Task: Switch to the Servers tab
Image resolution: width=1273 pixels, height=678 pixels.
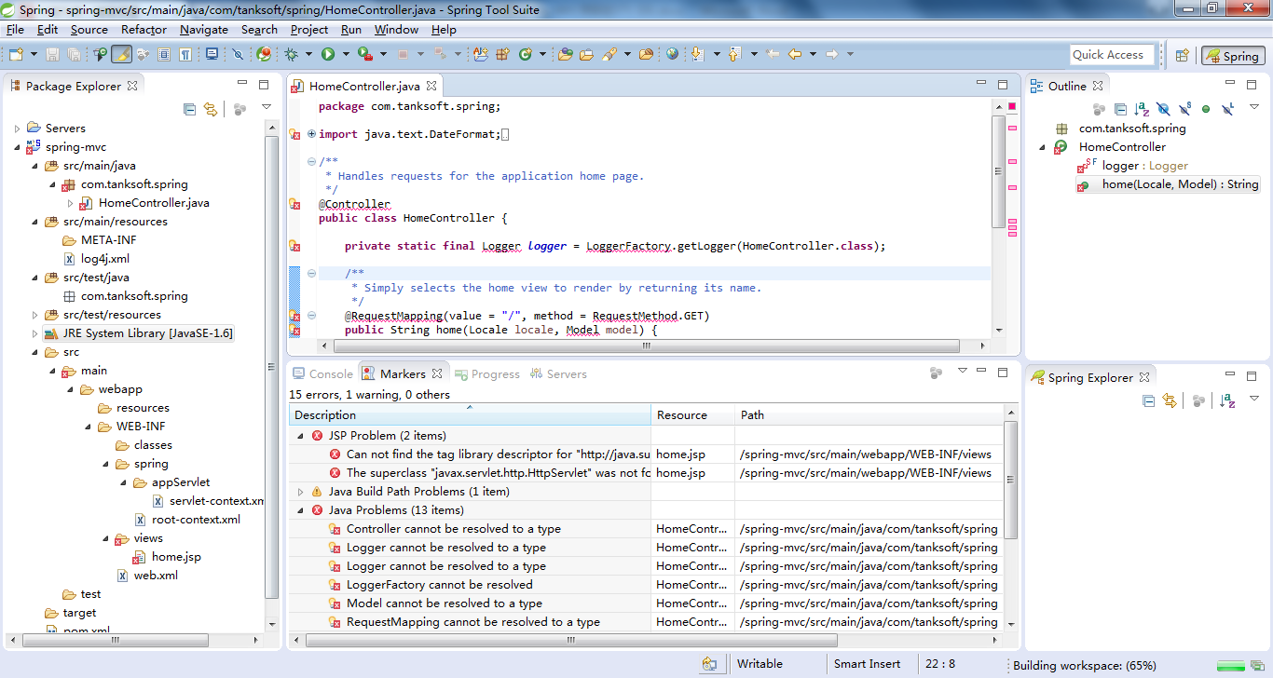Action: (558, 373)
